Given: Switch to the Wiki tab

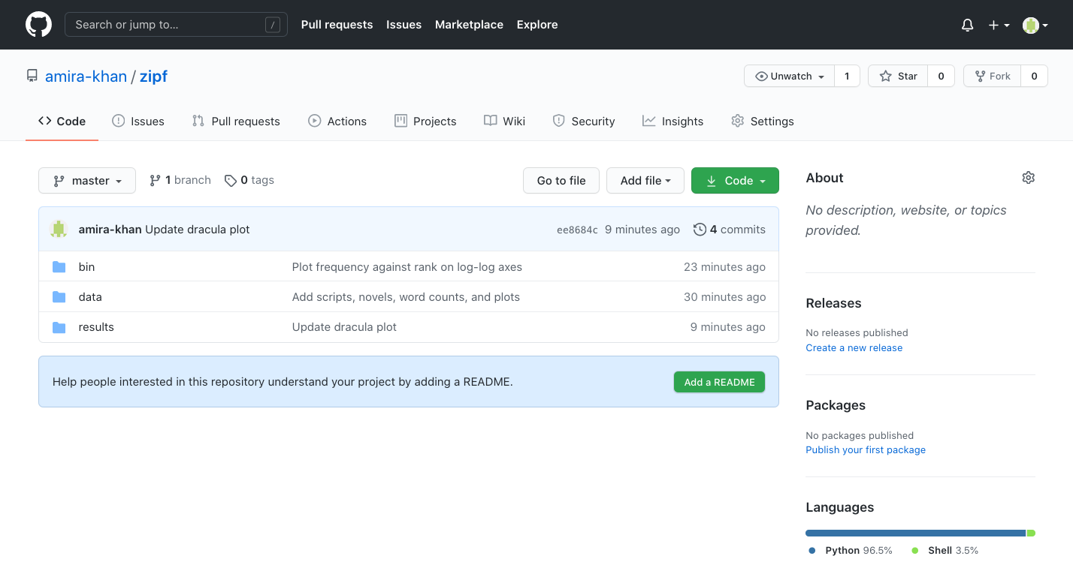Looking at the screenshot, I should [x=505, y=121].
